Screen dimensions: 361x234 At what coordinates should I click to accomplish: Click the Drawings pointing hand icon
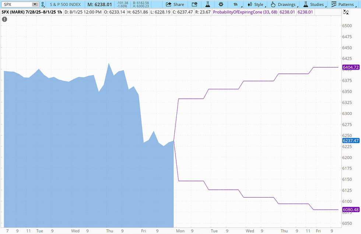(273, 4)
